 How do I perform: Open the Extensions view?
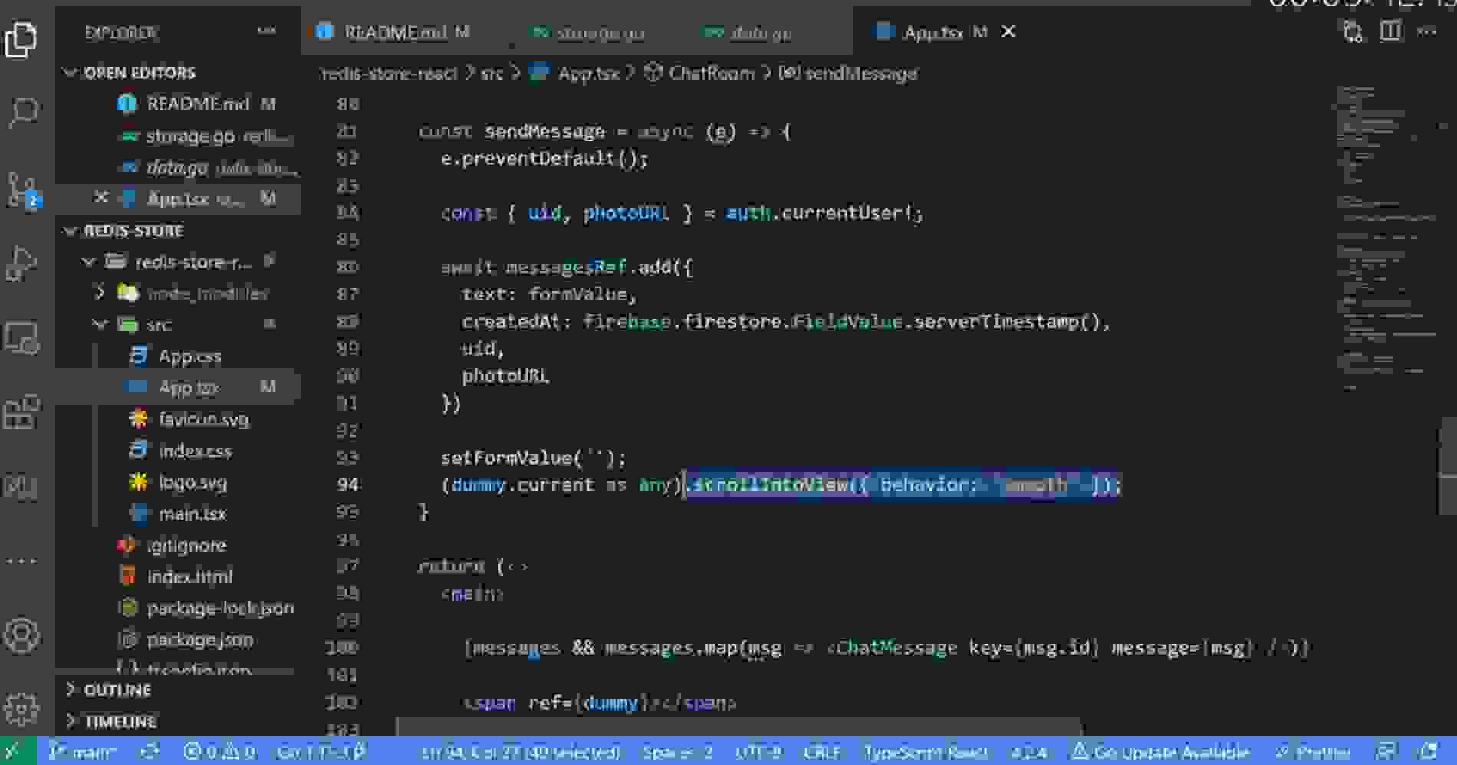[x=23, y=414]
